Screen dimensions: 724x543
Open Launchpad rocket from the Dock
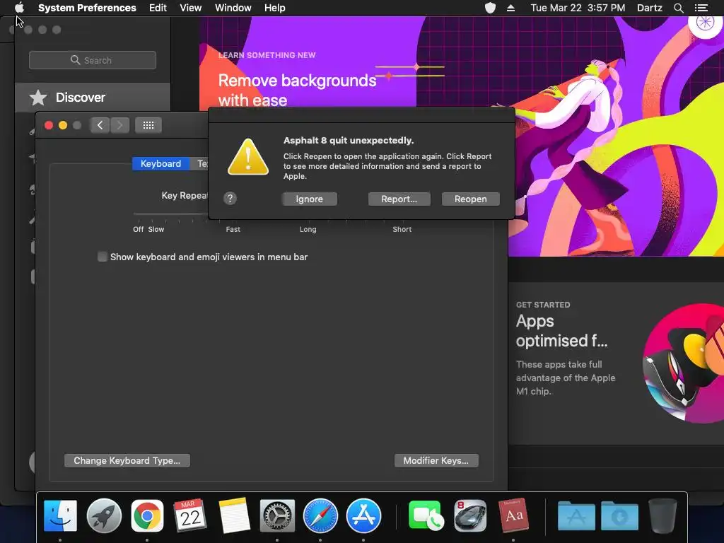pos(104,515)
